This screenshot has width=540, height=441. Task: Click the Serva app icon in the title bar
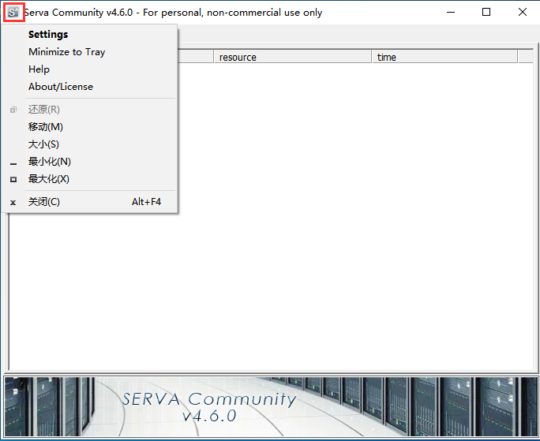[13, 13]
